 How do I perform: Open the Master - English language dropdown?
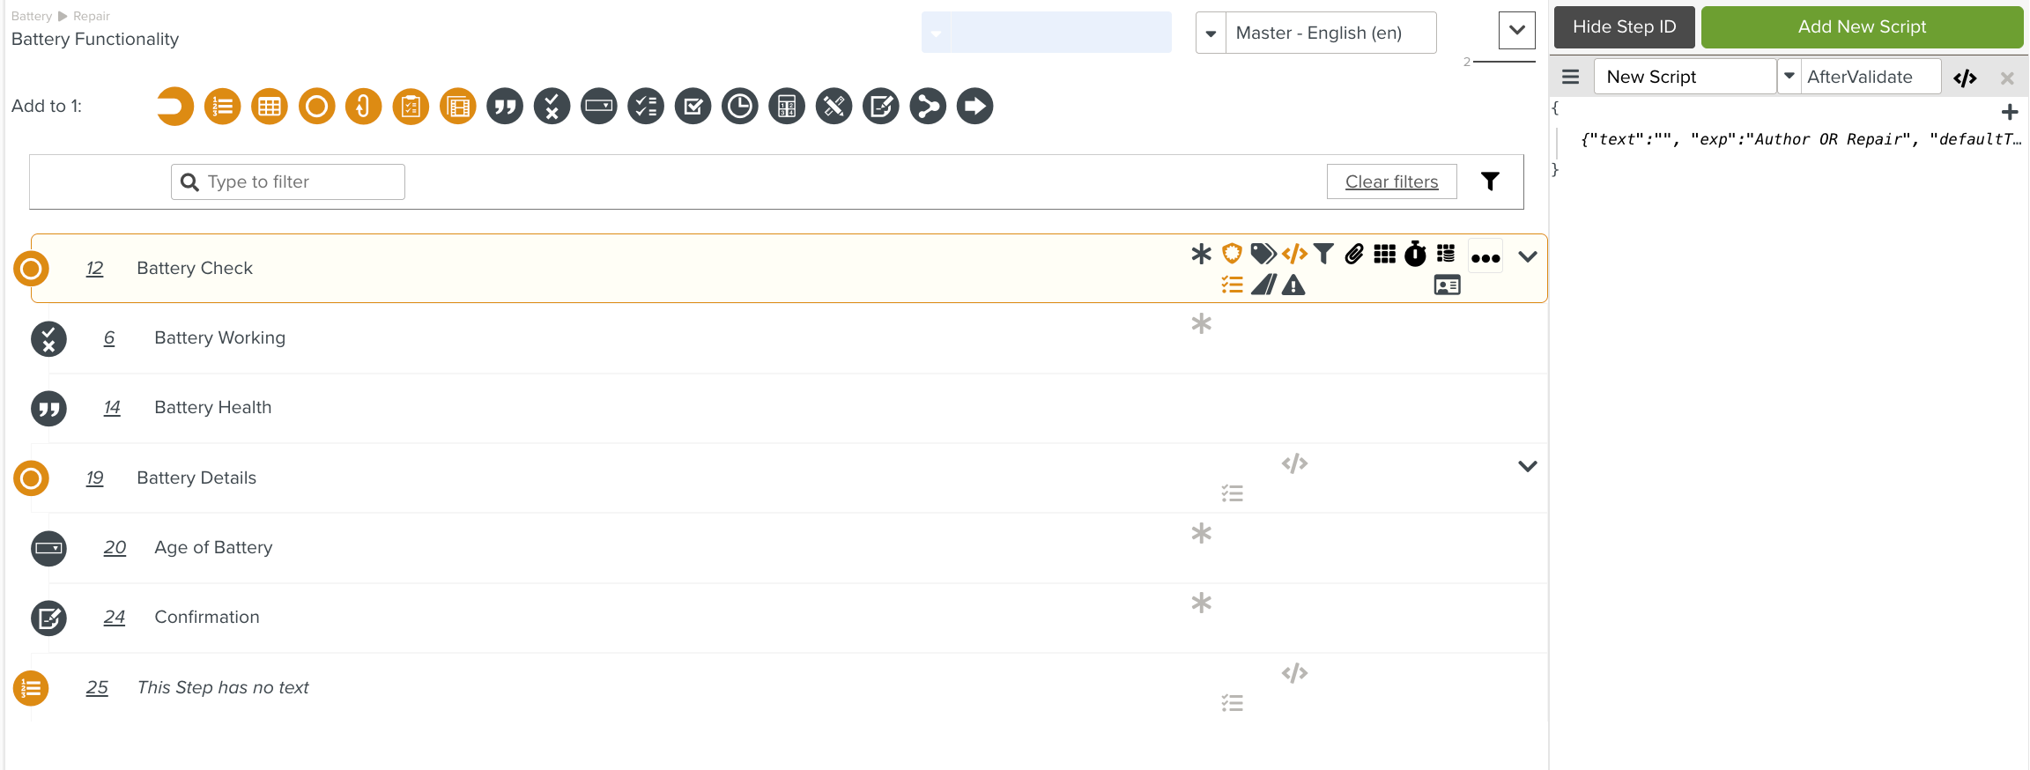1211,33
